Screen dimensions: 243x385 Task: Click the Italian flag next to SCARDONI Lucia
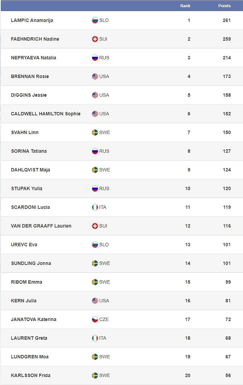click(x=95, y=207)
